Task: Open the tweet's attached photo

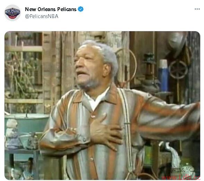Action: coord(102,105)
